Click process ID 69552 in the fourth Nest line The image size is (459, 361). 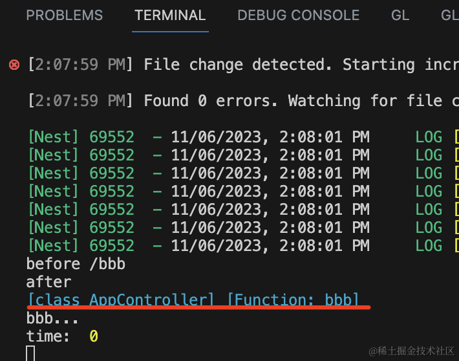coord(112,191)
